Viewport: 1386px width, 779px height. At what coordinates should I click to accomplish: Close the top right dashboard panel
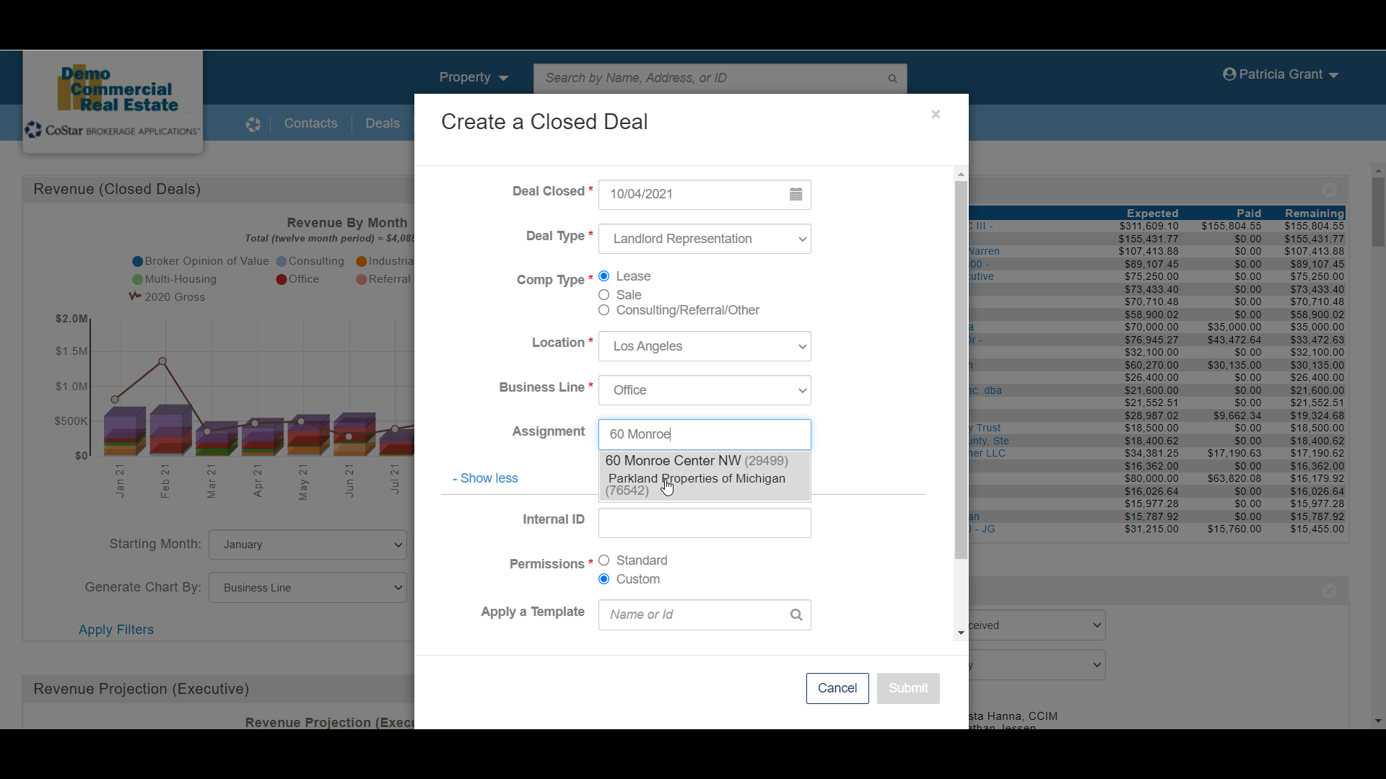(x=1329, y=190)
